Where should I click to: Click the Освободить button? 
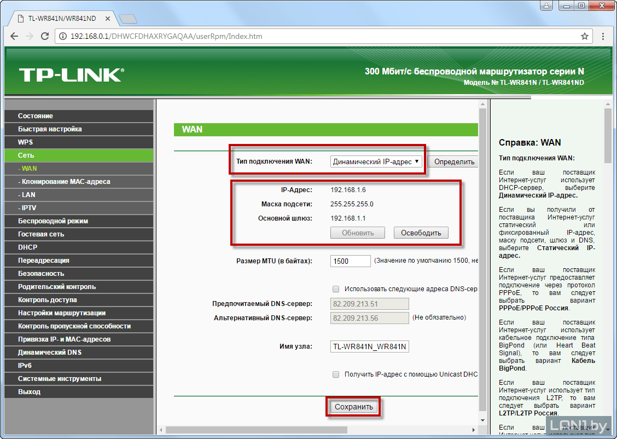(421, 233)
